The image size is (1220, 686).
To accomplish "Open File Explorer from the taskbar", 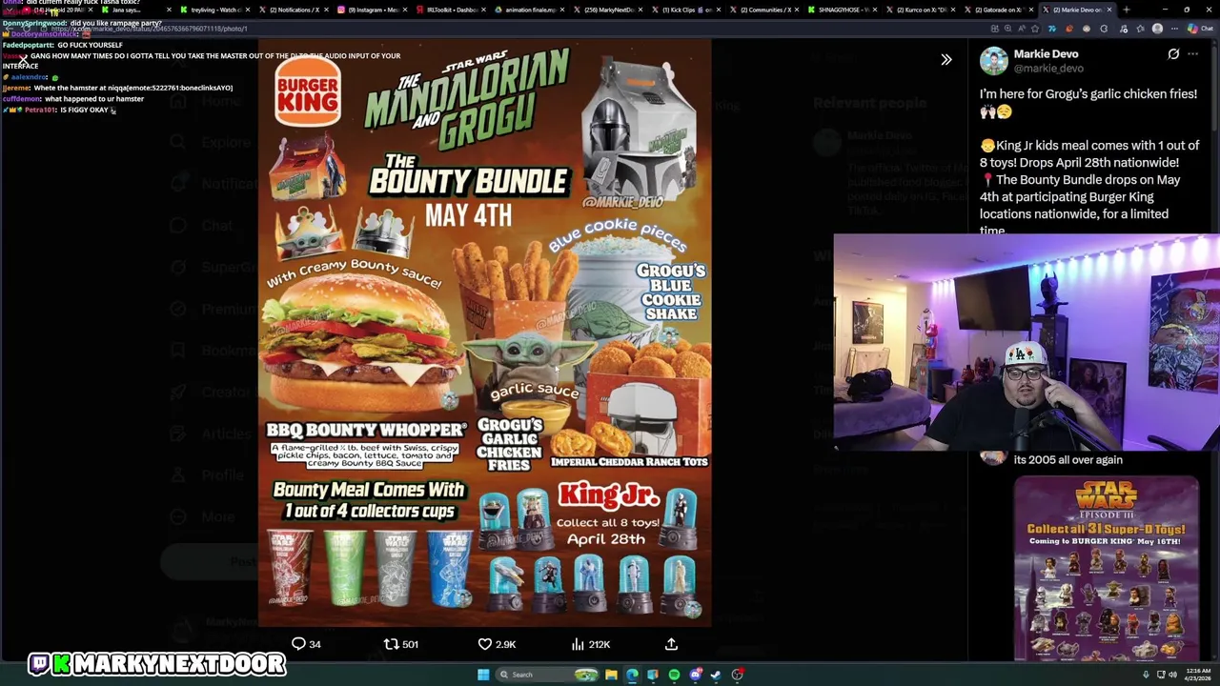I will [x=611, y=675].
